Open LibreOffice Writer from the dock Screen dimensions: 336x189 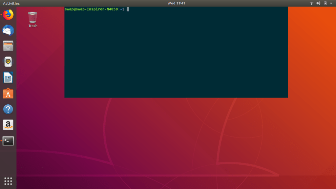[8, 77]
